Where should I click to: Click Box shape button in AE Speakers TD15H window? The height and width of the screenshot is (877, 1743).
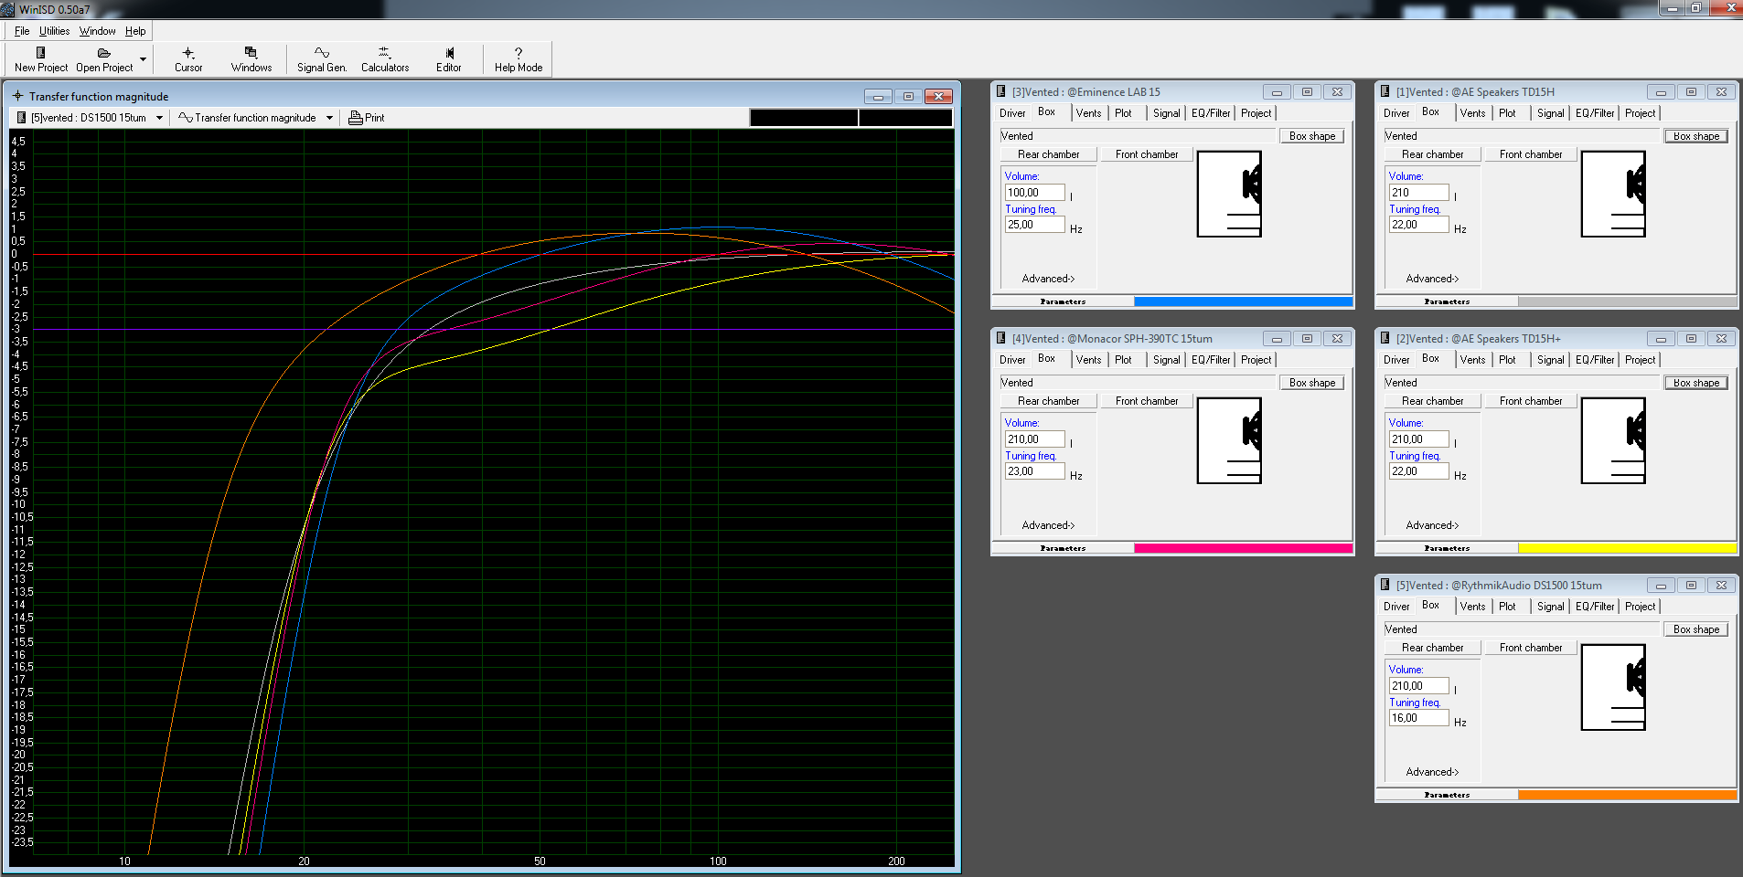tap(1696, 136)
